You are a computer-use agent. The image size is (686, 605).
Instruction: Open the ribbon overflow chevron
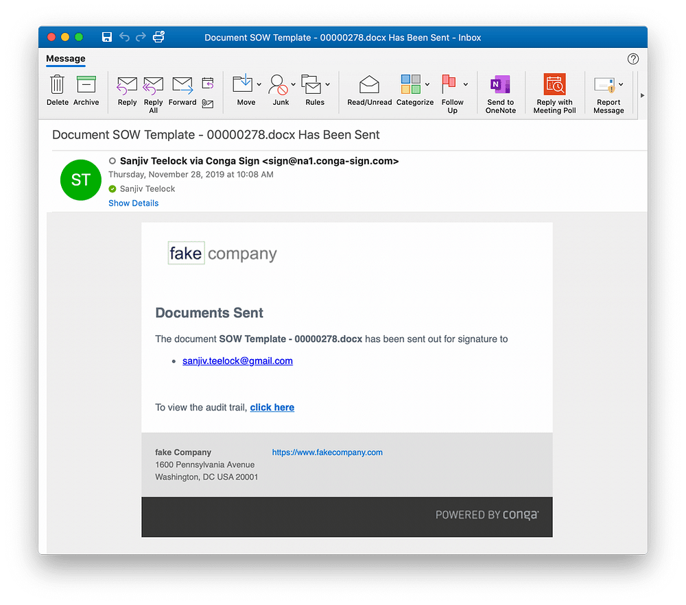point(643,96)
